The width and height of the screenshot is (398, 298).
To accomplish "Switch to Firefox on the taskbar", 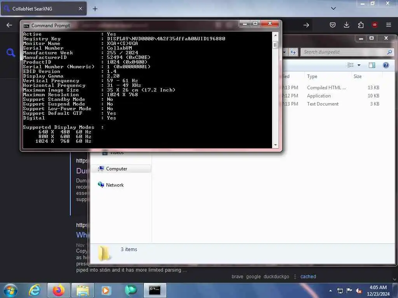I will pyautogui.click(x=59, y=290).
